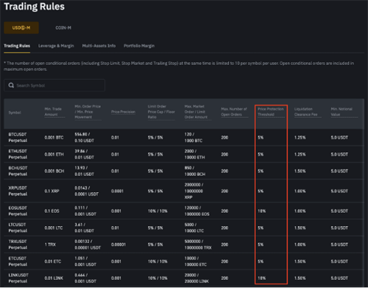Click the 0.001 BCH min trade amount
Viewport: 368px width, 288px height.
[x=54, y=171]
